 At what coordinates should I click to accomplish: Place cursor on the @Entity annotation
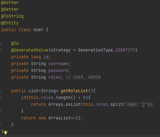pos(10,23)
